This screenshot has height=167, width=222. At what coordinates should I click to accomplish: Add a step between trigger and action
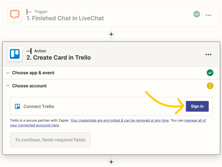coord(111,34)
